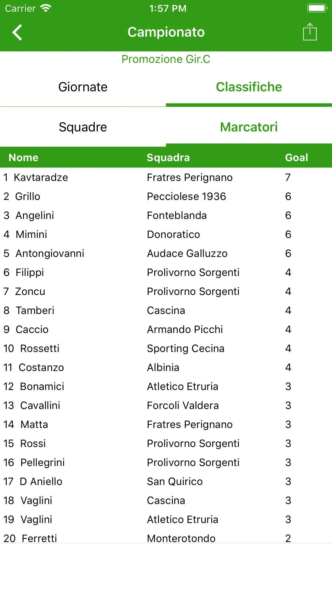Tap the Campionato header title

166,32
